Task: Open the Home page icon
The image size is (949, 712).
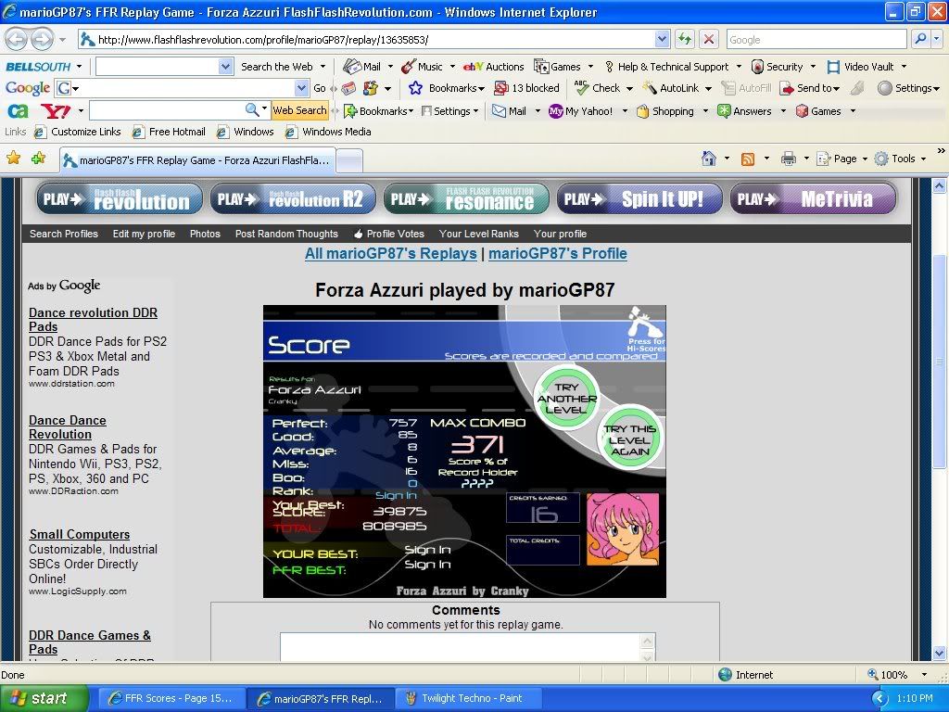Action: coord(709,159)
